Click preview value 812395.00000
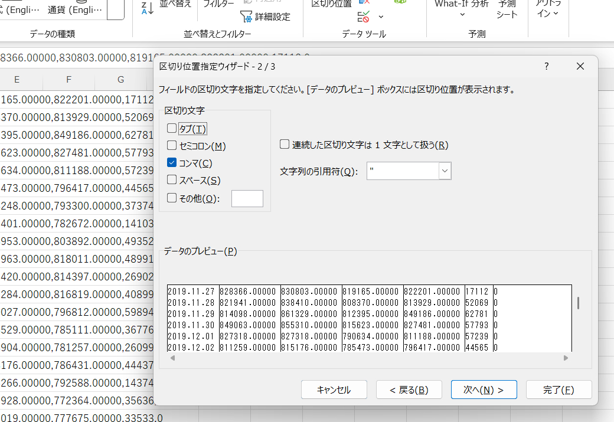614x422 pixels. coord(370,314)
